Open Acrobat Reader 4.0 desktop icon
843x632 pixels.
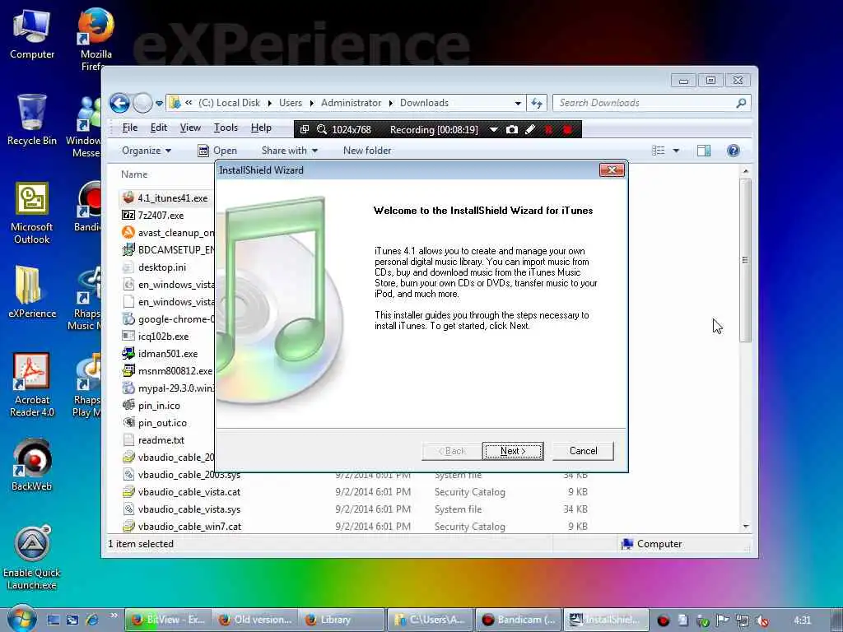[x=32, y=385]
